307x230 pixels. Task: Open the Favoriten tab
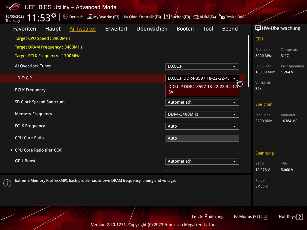25,29
